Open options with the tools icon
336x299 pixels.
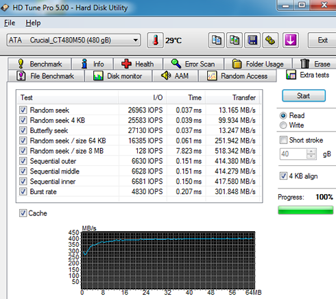270,40
